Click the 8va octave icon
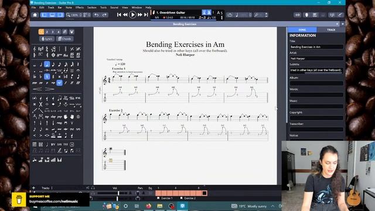The image size is (375, 211). tap(59, 55)
